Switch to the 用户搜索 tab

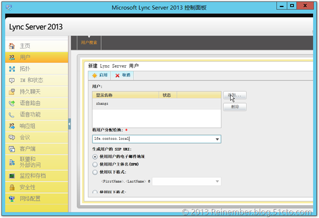click(89, 43)
